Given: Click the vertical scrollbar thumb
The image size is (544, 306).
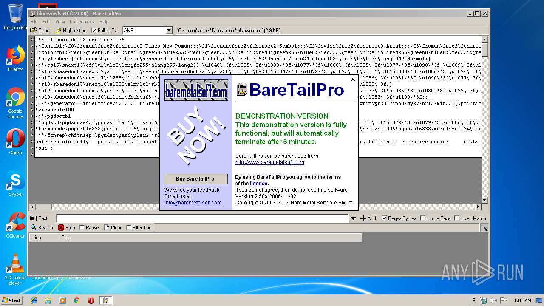Looking at the screenshot, I should point(485,49).
